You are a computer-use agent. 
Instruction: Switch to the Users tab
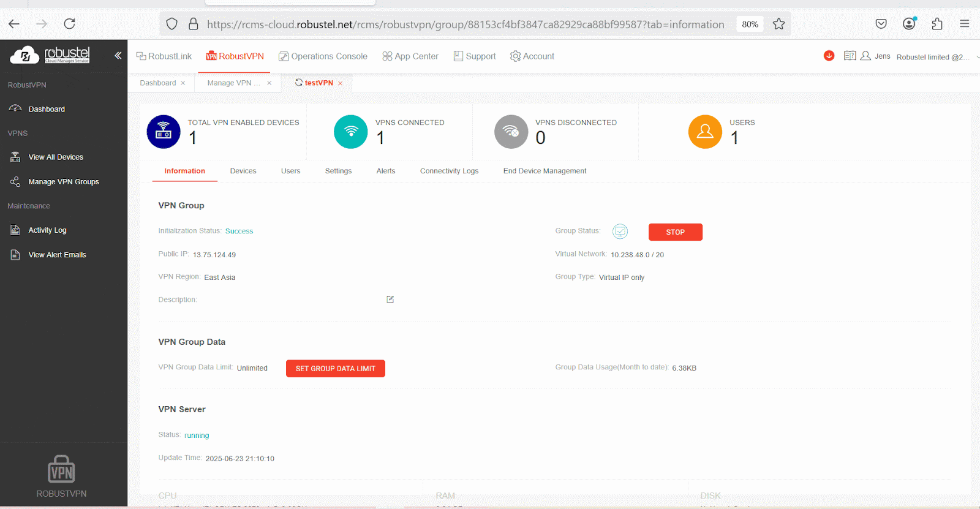pyautogui.click(x=290, y=171)
